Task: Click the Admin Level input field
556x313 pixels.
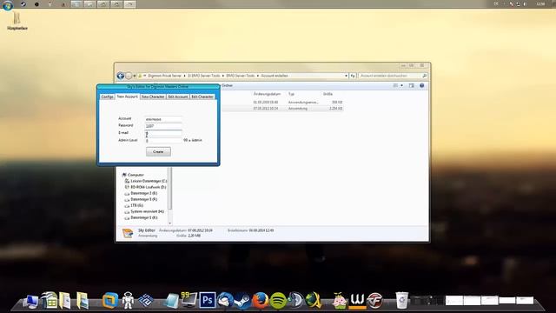Action: 163,141
